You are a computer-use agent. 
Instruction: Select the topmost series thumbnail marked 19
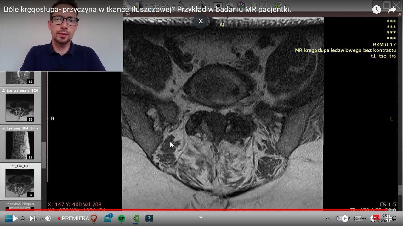(20, 78)
